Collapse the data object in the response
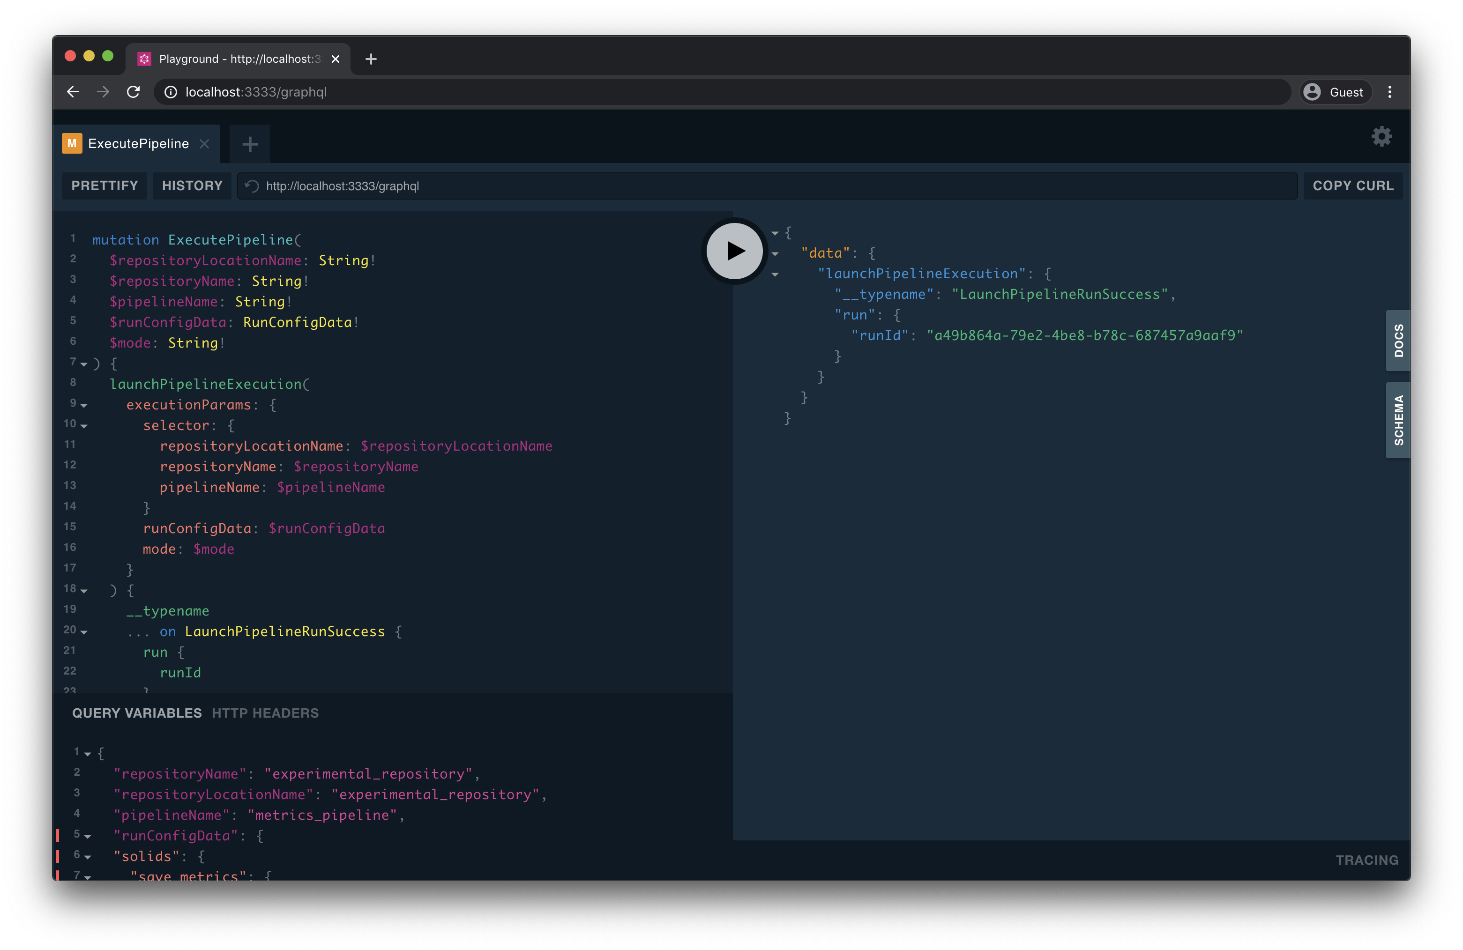The width and height of the screenshot is (1463, 950). [x=775, y=254]
